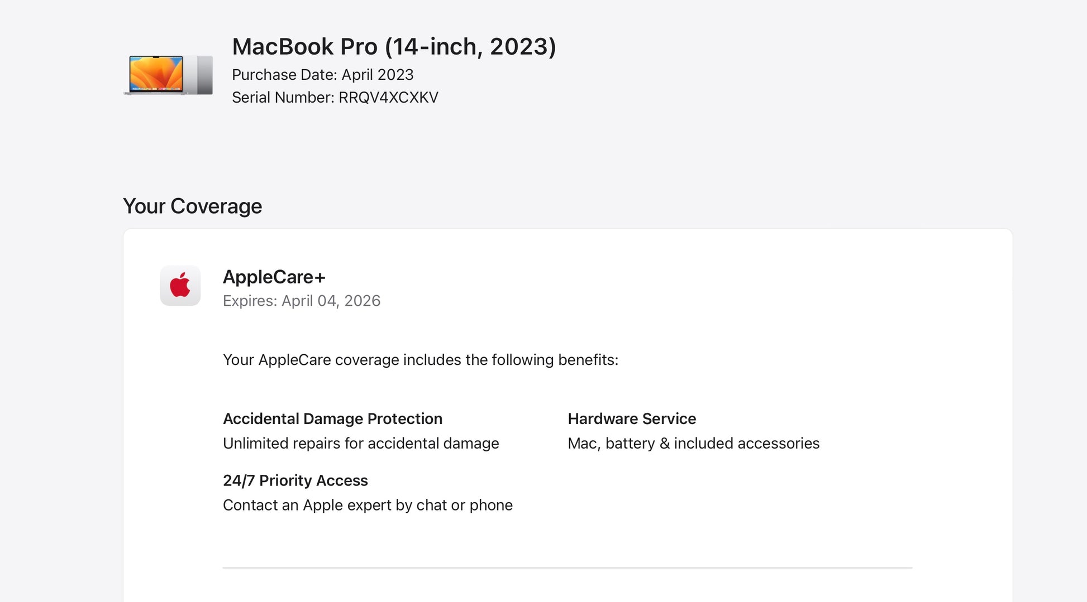The image size is (1087, 602).
Task: Click 'Mac, battery & included accessories' description
Action: click(x=693, y=444)
